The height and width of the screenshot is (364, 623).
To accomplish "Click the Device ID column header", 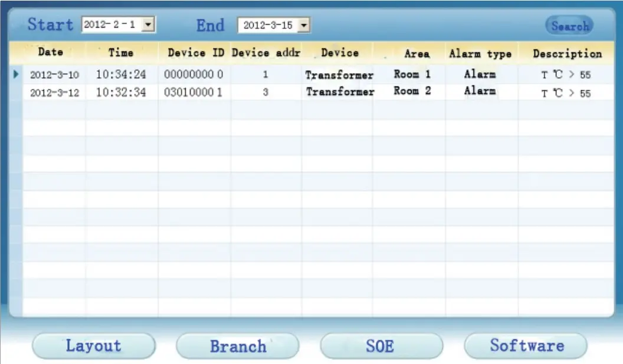I will point(195,52).
